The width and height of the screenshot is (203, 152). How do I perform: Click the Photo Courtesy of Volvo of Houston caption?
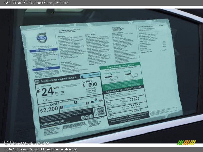(x=40, y=149)
